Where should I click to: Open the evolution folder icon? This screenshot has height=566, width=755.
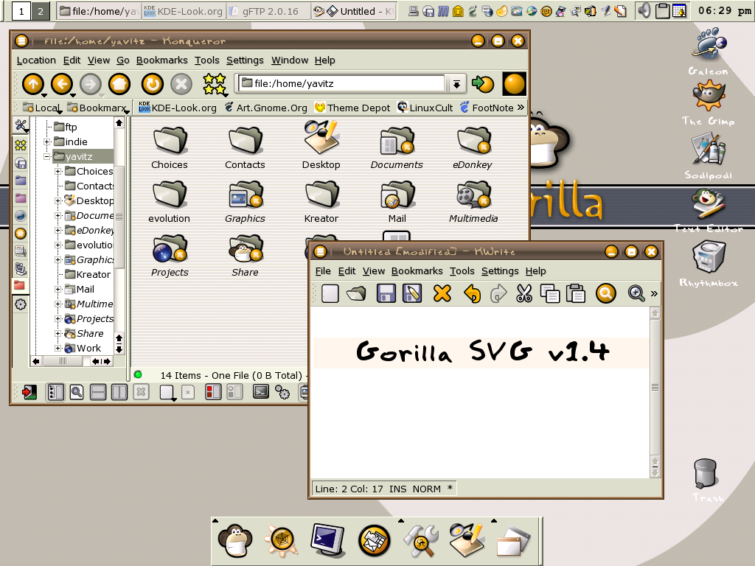click(x=170, y=194)
